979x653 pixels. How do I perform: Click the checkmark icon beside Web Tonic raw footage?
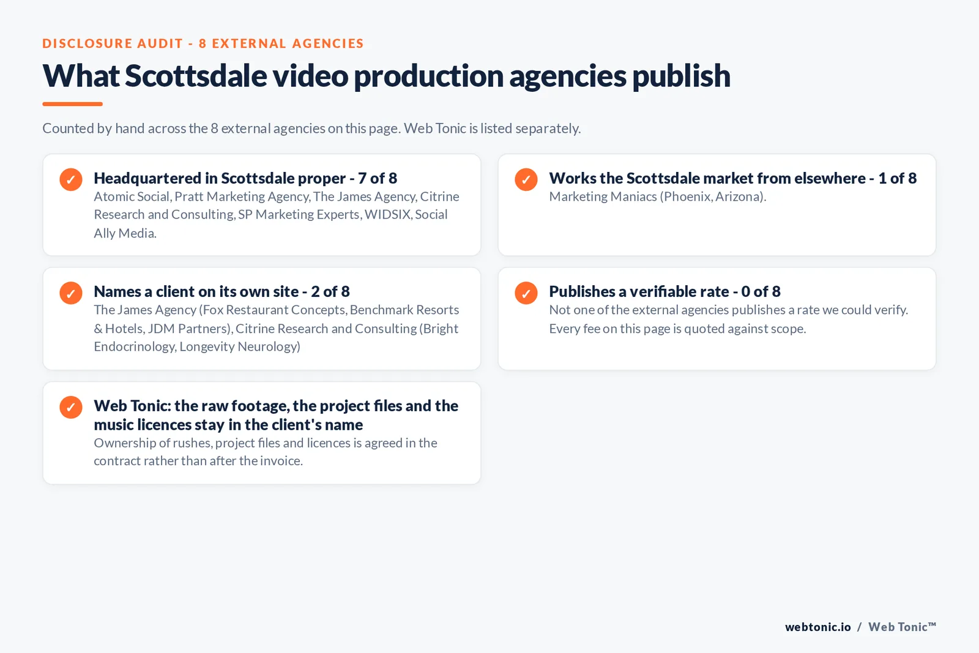[71, 407]
